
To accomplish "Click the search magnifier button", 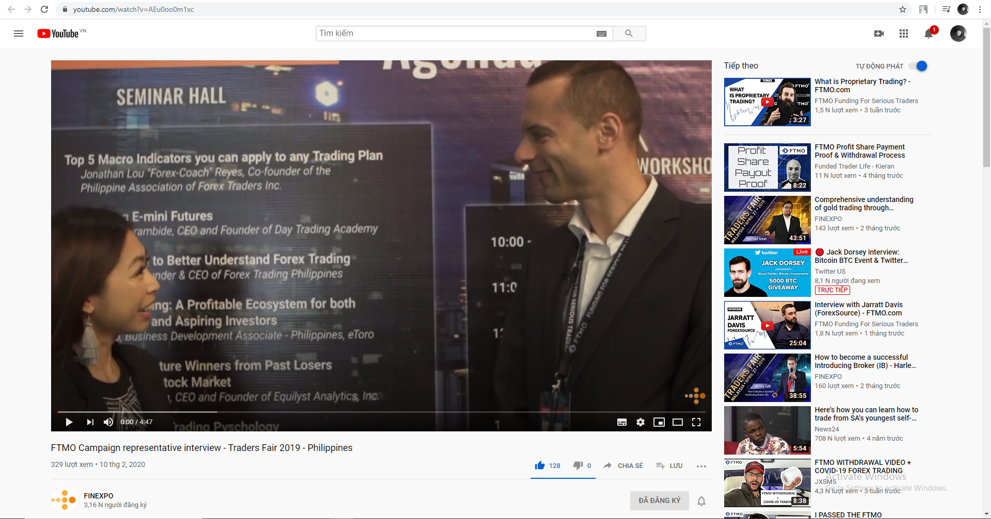I will coord(629,34).
